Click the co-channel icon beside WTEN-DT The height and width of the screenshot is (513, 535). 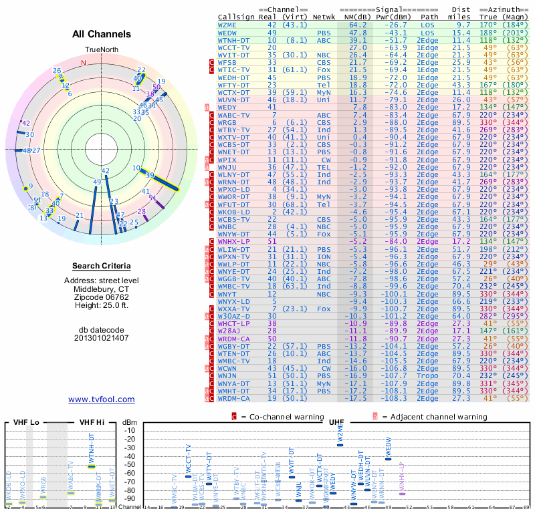211,353
